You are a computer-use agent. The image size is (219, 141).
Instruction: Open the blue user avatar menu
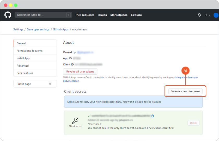click(216, 15)
